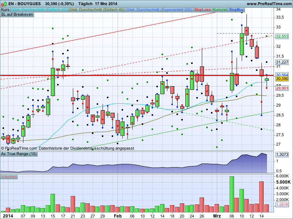The height and width of the screenshot is (219, 293).
Task: Click the StopLoss indicator label
Action: click(x=203, y=10)
